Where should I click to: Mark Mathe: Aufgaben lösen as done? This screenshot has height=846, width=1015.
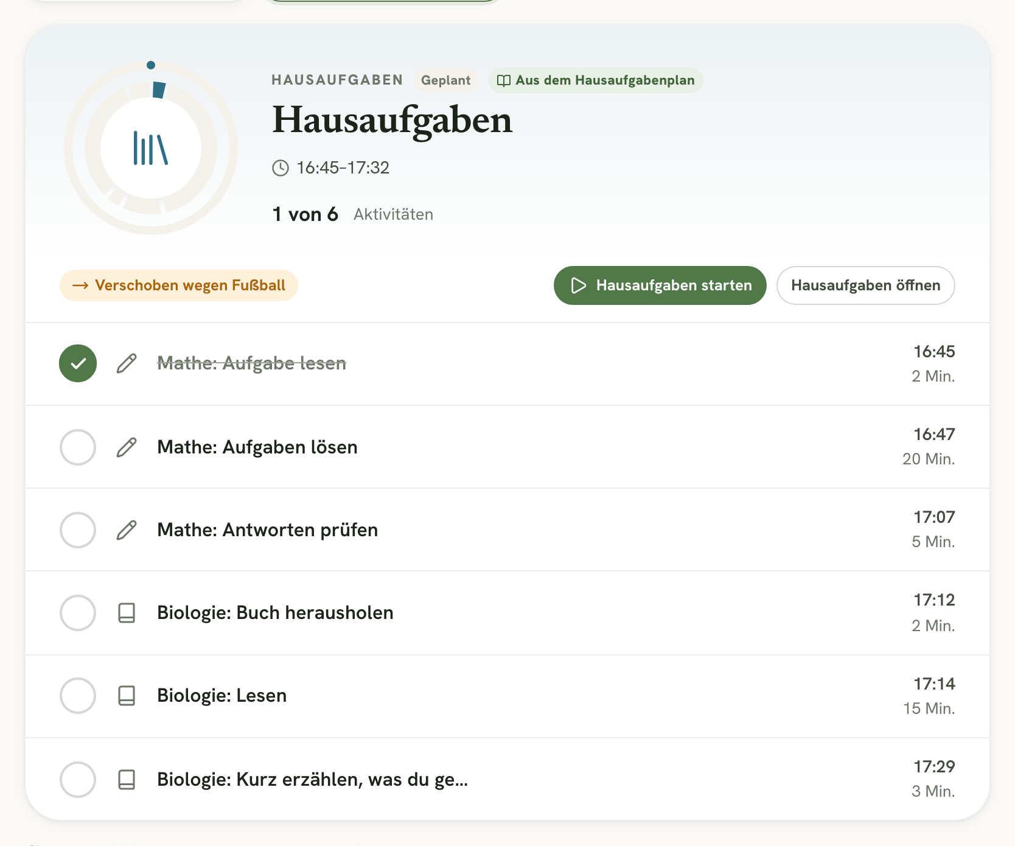[78, 447]
